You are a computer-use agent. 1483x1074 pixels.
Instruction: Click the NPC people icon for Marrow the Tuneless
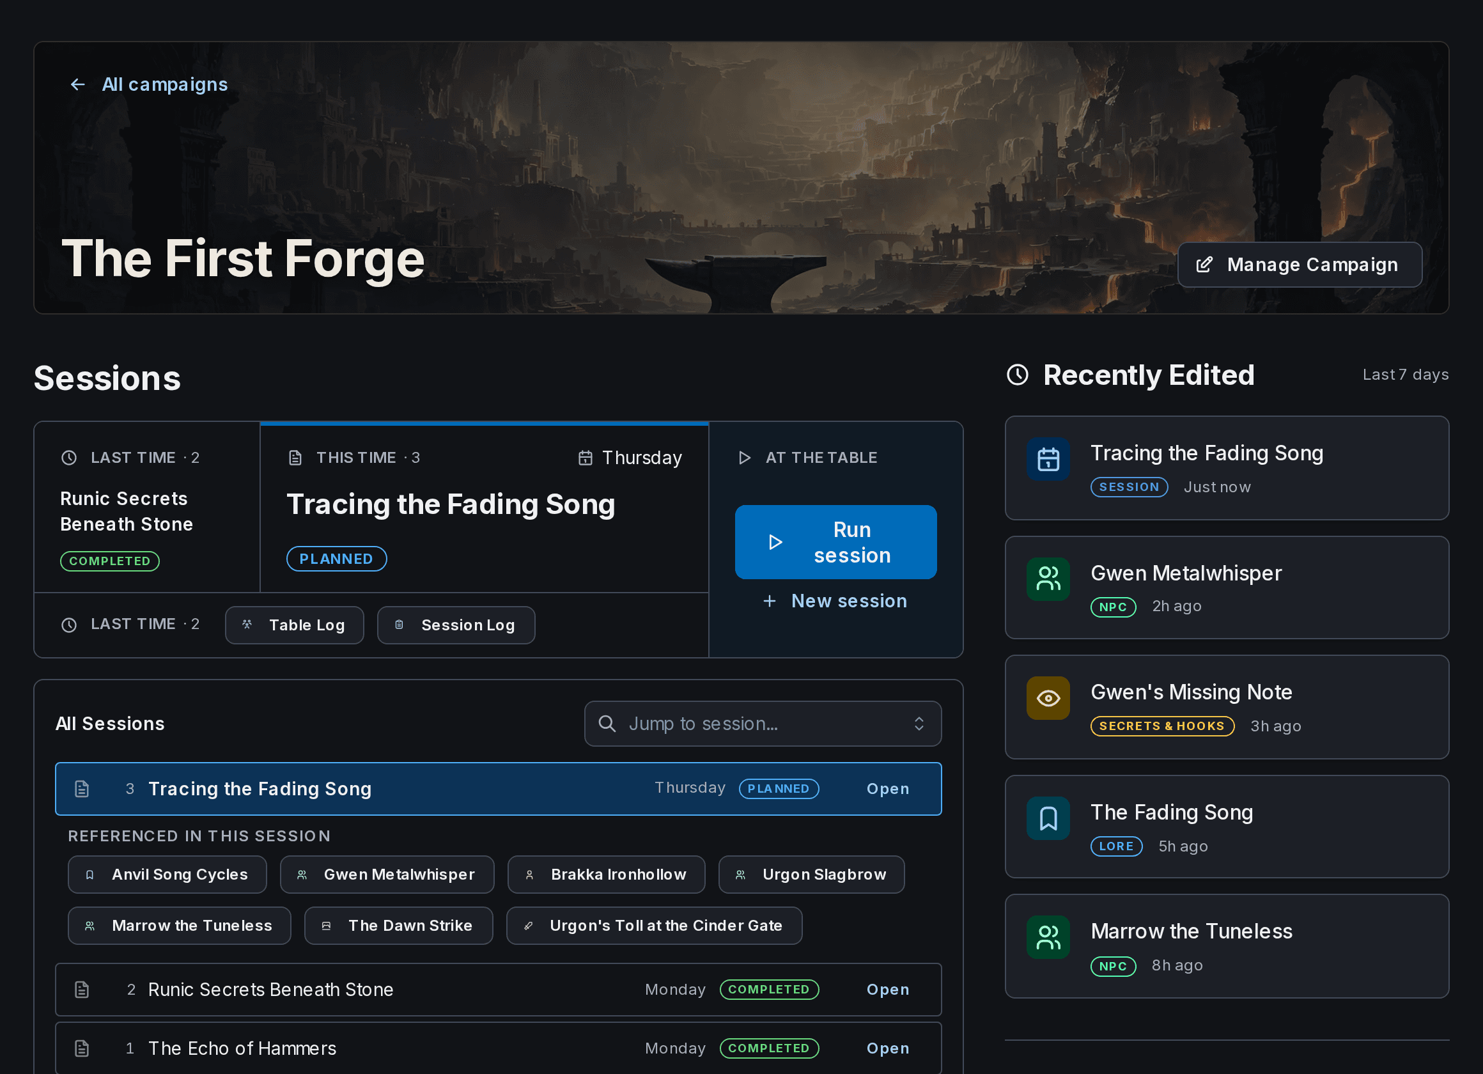pyautogui.click(x=1048, y=937)
